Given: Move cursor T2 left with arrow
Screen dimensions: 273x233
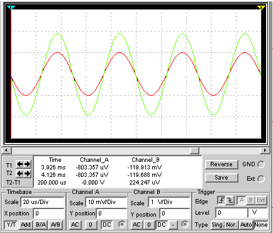Looking at the screenshot, I should [20, 173].
